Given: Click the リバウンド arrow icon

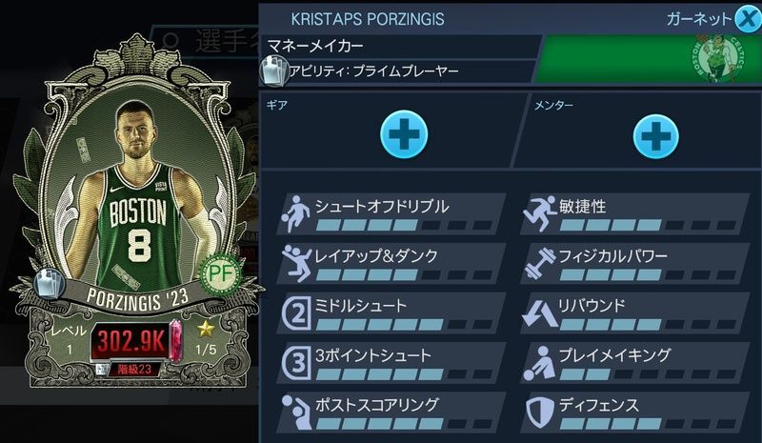Looking at the screenshot, I should (x=539, y=313).
